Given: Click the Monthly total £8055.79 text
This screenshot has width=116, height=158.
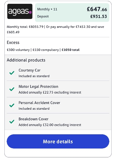Looking at the screenshot, I should [25, 27].
